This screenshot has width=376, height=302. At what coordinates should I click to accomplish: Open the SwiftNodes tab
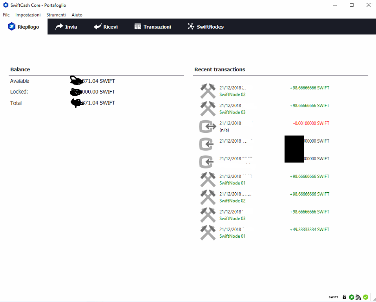[206, 27]
